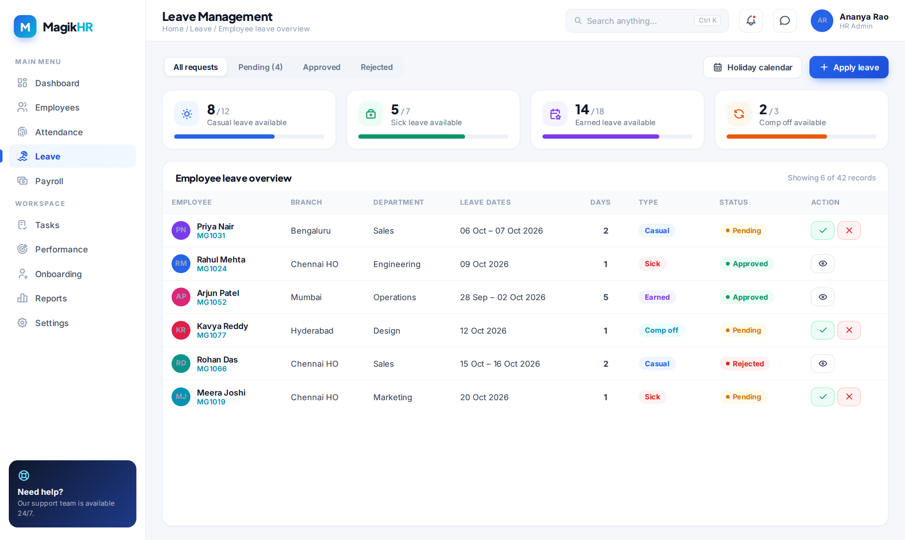This screenshot has height=540, width=905.
Task: Approve Priya Nair's leave request
Action: point(822,231)
